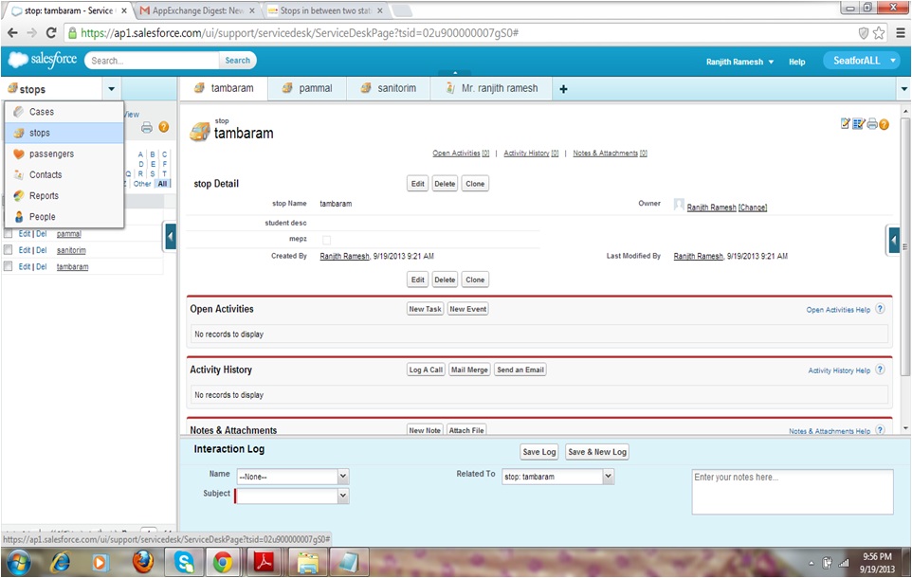Screen dimensions: 912x578
Task: Open the SeatforALL app menu
Action: [862, 61]
